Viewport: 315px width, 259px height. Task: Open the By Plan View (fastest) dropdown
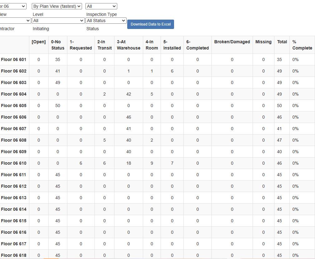[57, 6]
